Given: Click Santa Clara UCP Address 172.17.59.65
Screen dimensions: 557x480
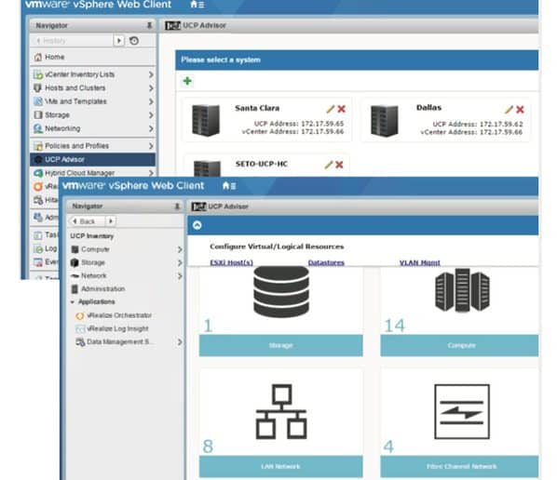Looking at the screenshot, I should (x=299, y=124).
